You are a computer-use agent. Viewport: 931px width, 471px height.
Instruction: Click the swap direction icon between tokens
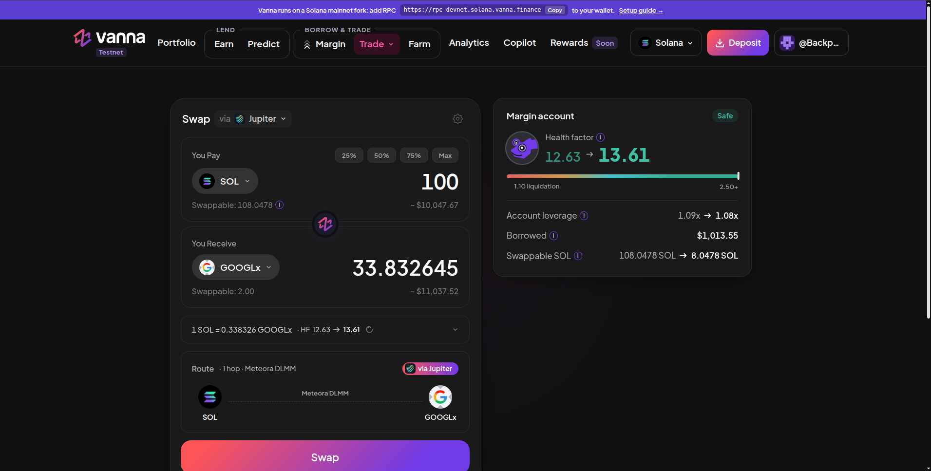coord(325,224)
